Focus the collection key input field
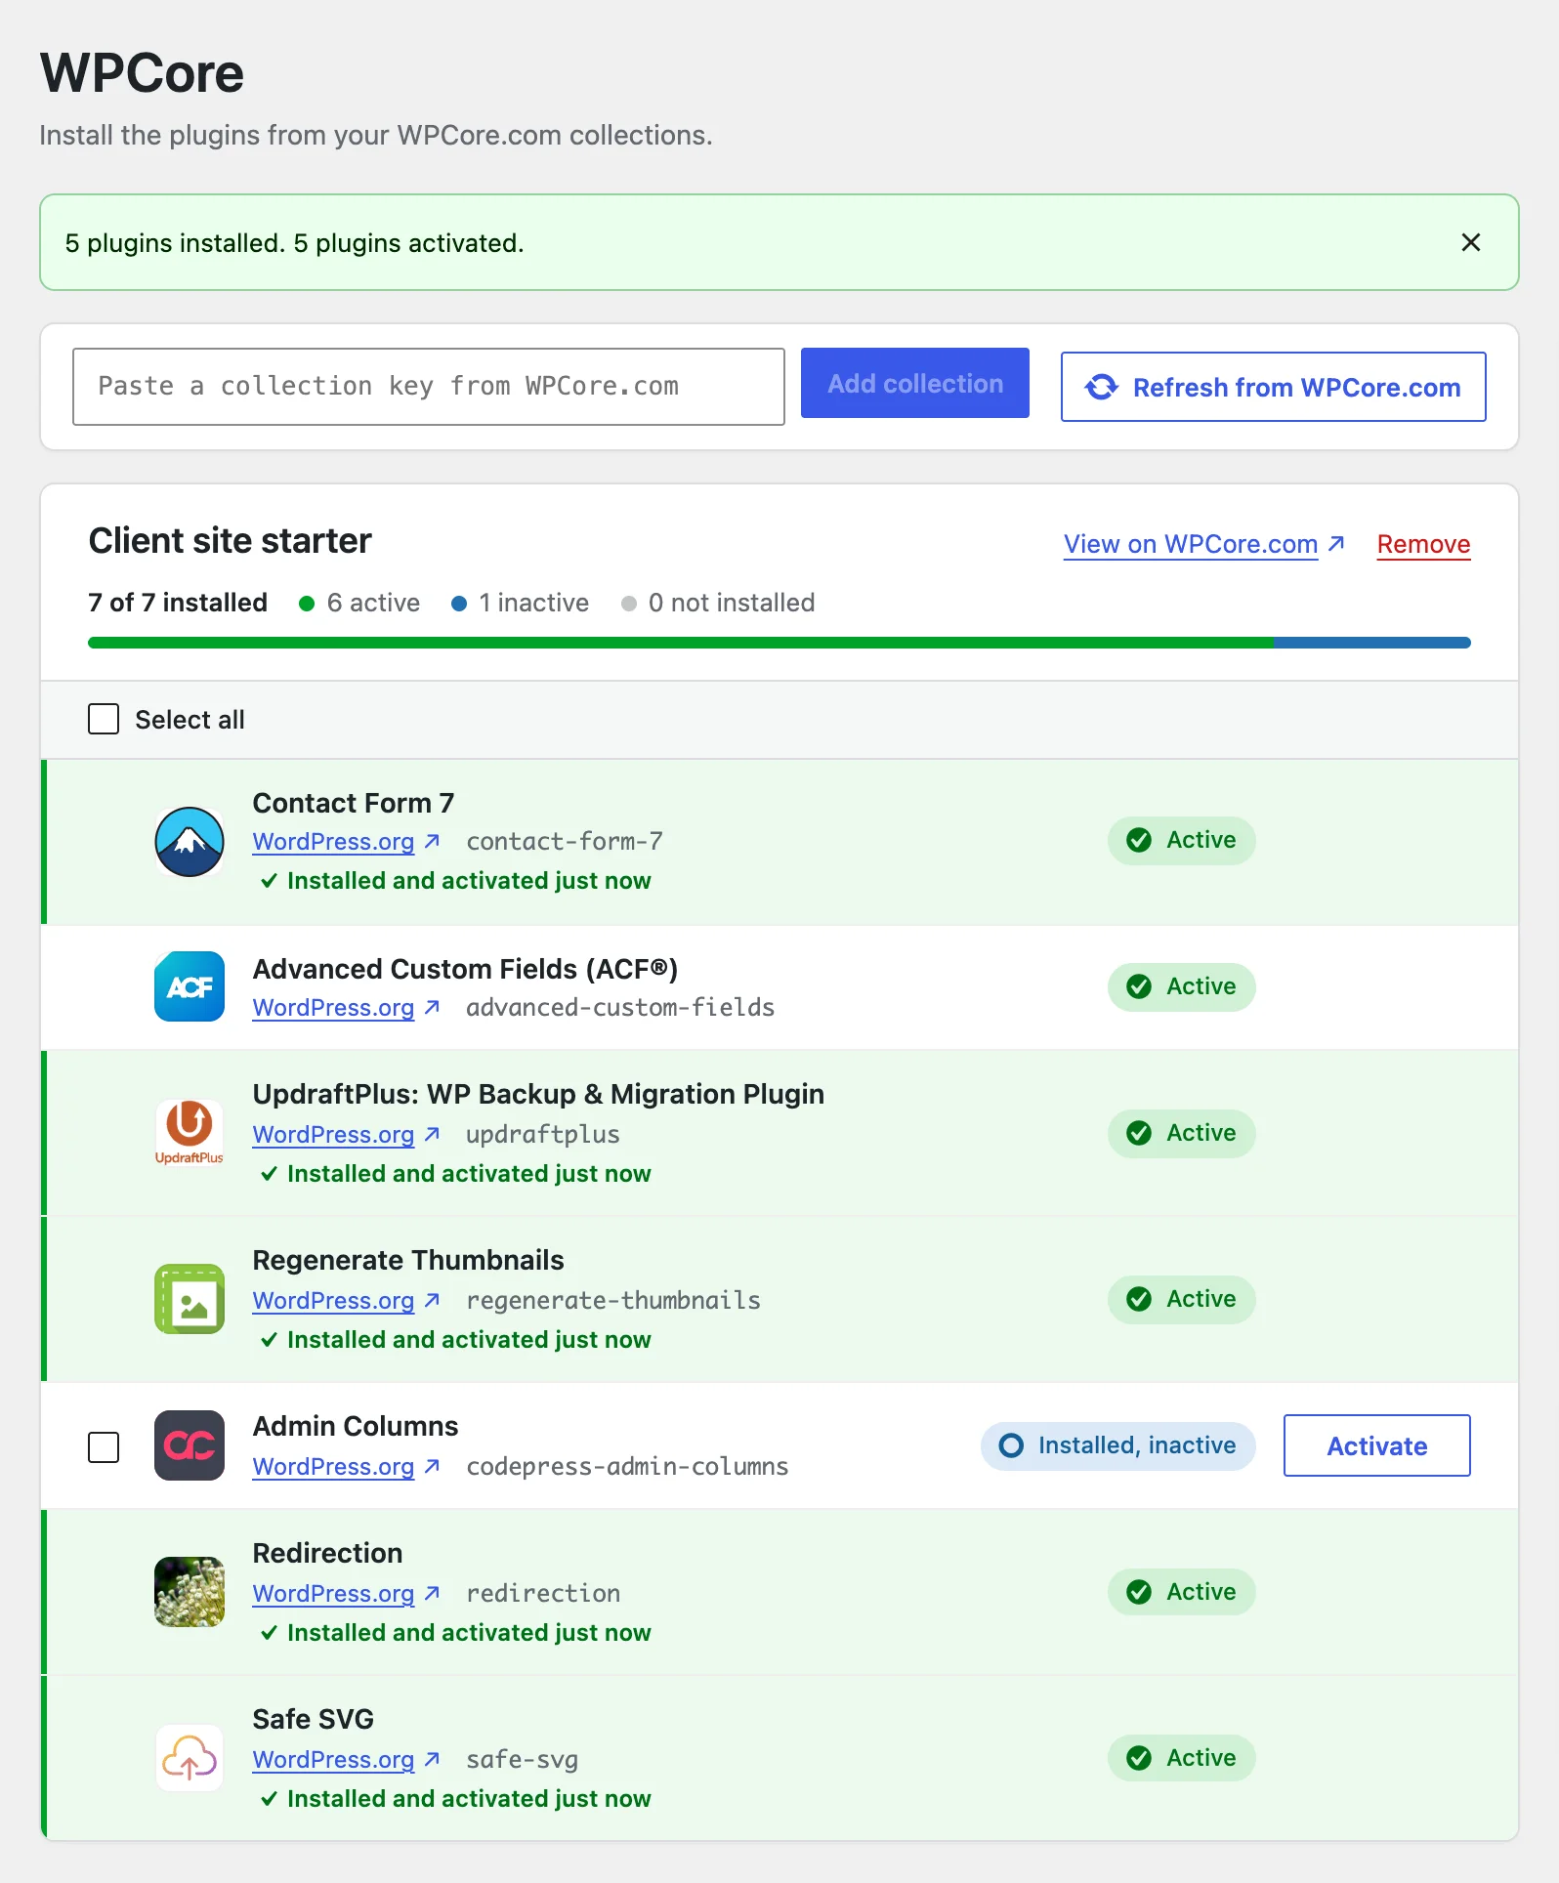This screenshot has width=1559, height=1883. pyautogui.click(x=429, y=387)
